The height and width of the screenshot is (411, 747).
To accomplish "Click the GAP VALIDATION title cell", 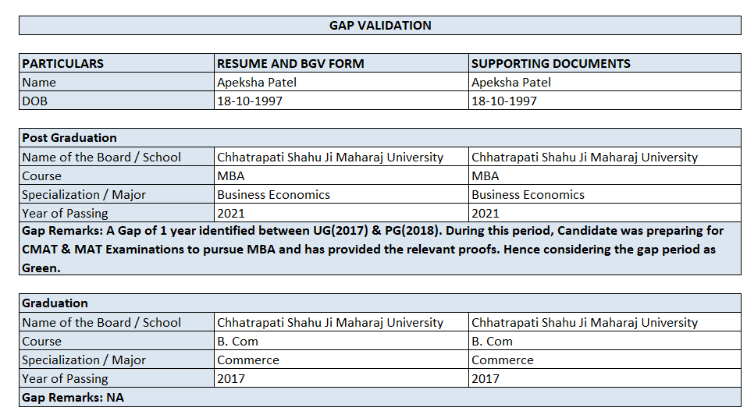I will coord(380,26).
